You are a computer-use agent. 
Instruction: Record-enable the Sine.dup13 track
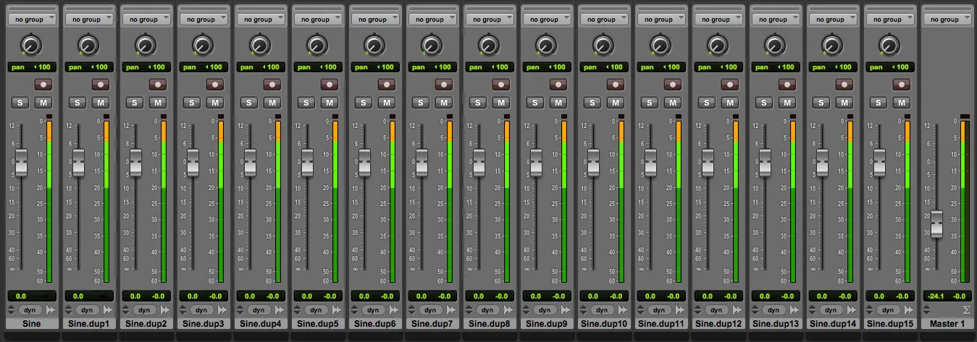(787, 85)
